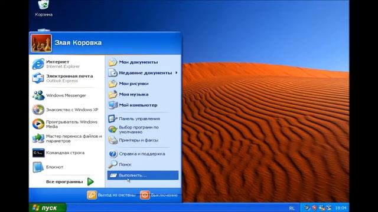
Task: Click the keyboard language indicator on taskbar
Action: 292,208
